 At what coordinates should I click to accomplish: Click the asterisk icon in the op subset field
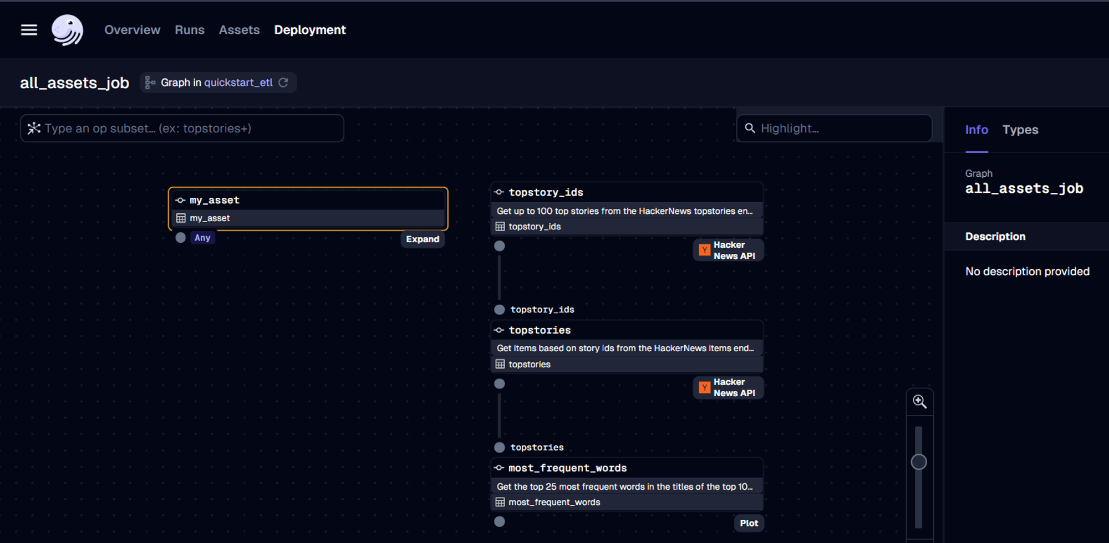pyautogui.click(x=34, y=128)
